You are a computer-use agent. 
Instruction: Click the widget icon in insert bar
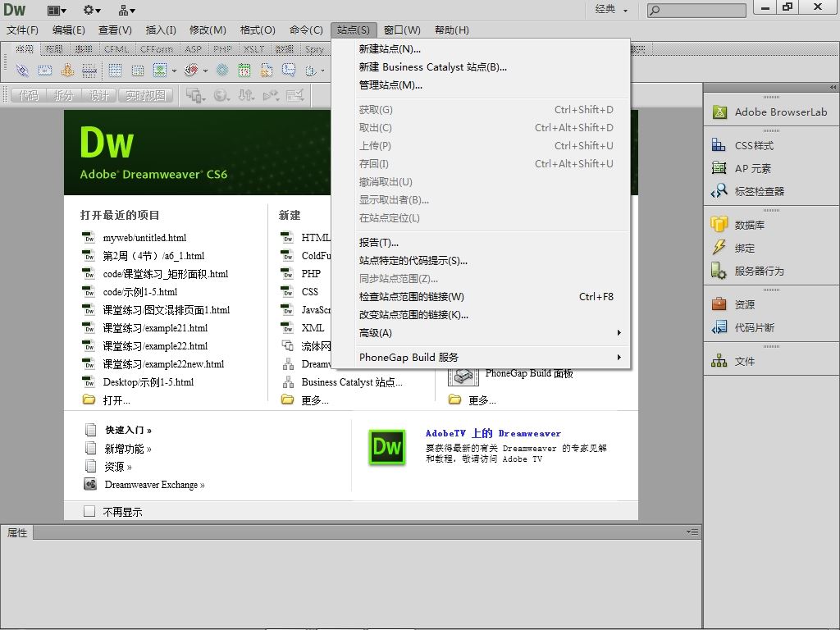(222, 71)
